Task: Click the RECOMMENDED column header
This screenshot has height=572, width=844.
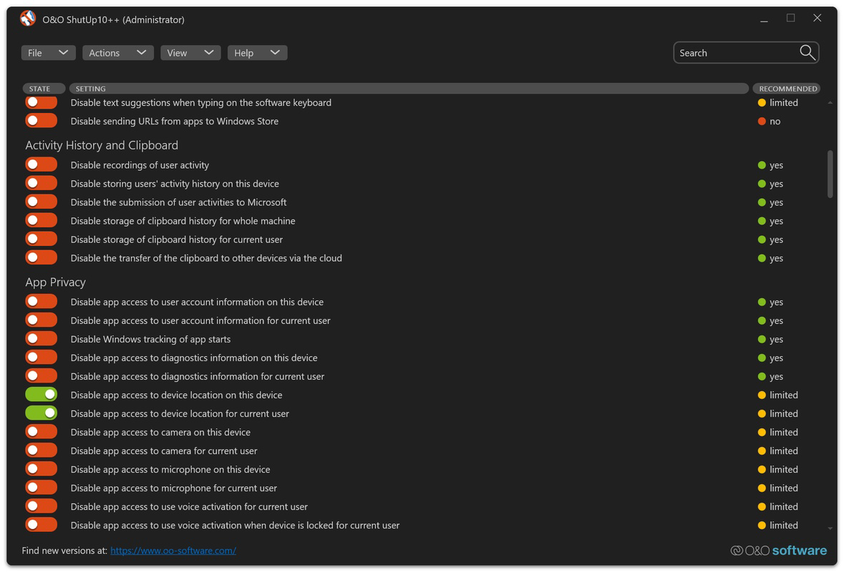Action: [786, 88]
